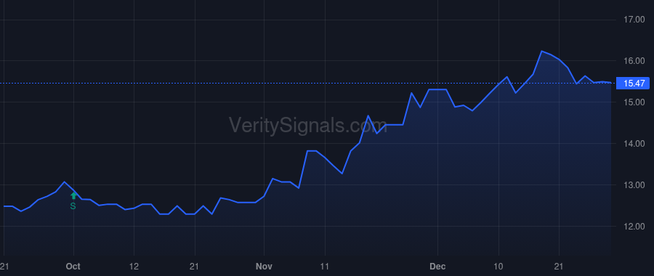The image size is (654, 276).
Task: Select the 12.00 price axis label
Action: 634,227
